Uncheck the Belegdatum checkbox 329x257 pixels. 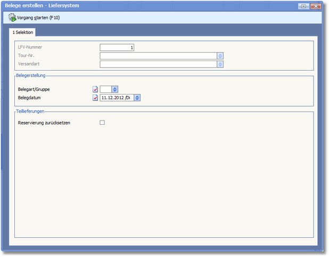coord(95,98)
